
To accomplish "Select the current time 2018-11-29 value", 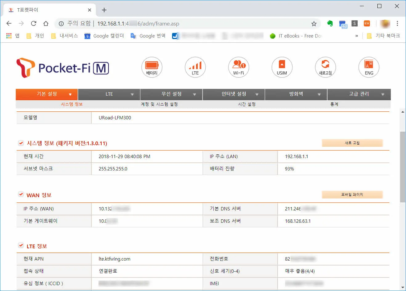I will [x=124, y=157].
